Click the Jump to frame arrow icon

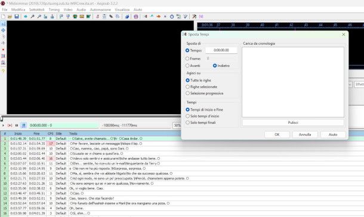(25, 17)
